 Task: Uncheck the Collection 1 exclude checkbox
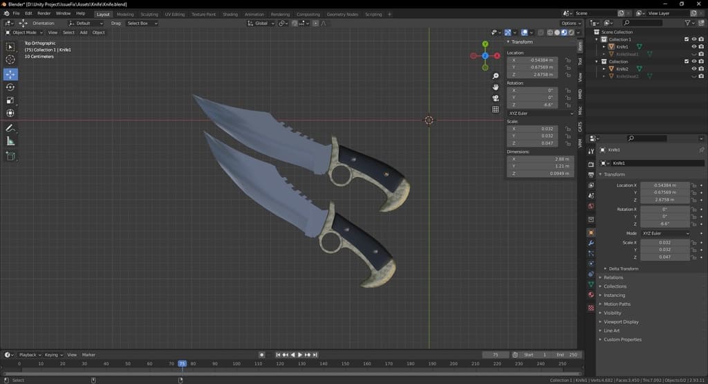point(686,39)
